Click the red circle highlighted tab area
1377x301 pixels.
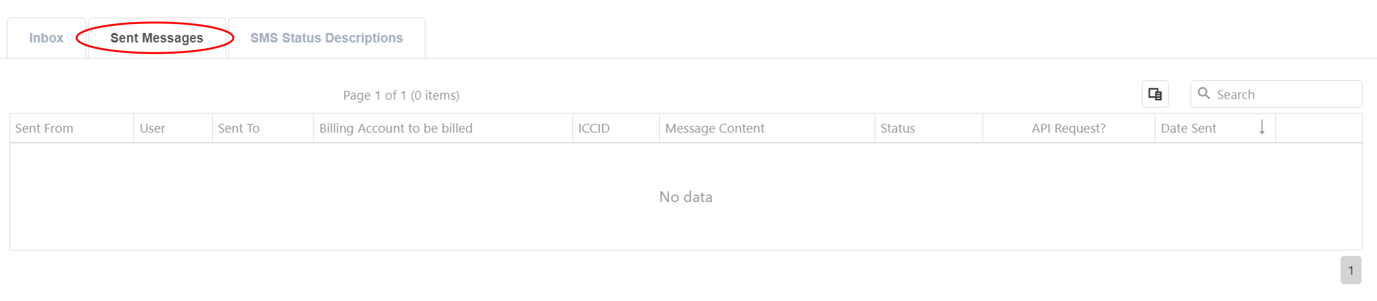[x=157, y=38]
